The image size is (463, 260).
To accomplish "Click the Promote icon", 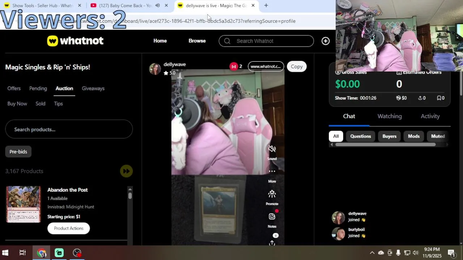I will (x=272, y=194).
